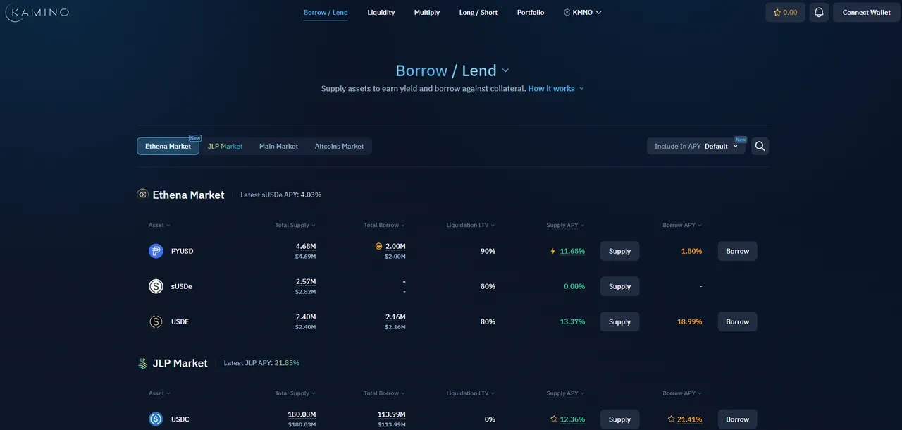Select the Ethena Market tab
The width and height of the screenshot is (902, 430).
(168, 146)
